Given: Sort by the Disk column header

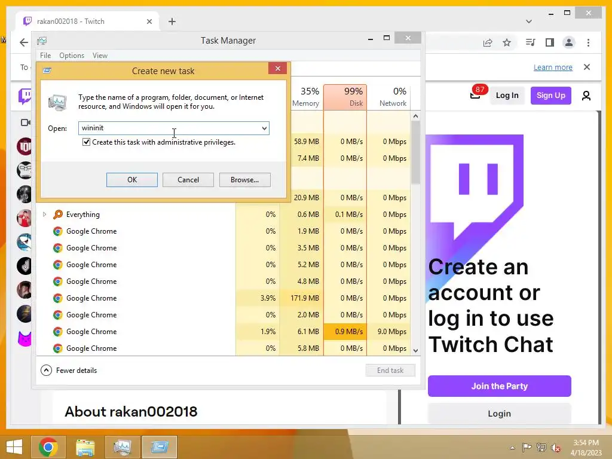Looking at the screenshot, I should coord(345,97).
